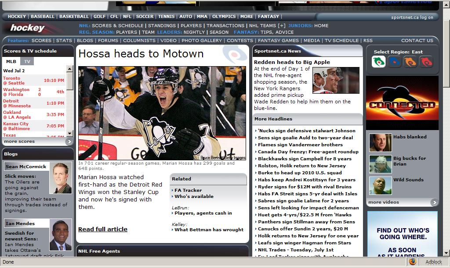Open the PHOTO GALLERY feature link
Viewport: 450px width, 268px height.
[x=201, y=40]
